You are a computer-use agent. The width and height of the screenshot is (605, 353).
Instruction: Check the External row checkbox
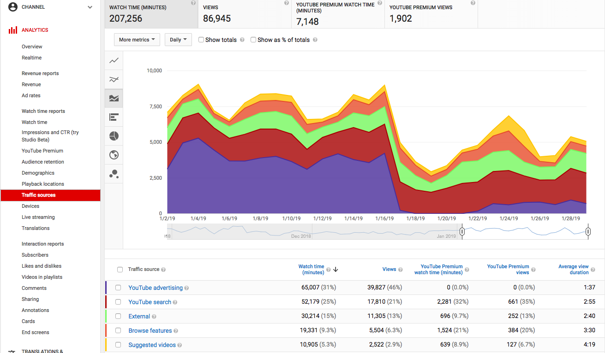118,317
